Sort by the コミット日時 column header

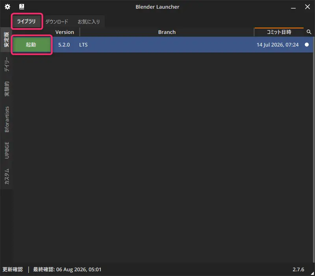(279, 32)
